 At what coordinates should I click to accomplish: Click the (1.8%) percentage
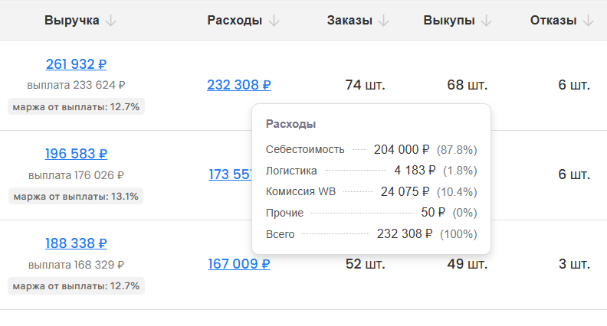[x=460, y=171]
